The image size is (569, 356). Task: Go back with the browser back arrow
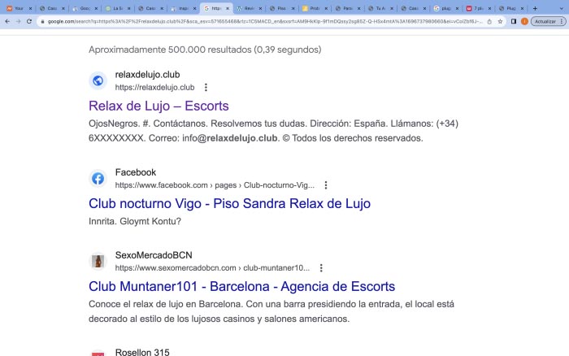(7, 22)
